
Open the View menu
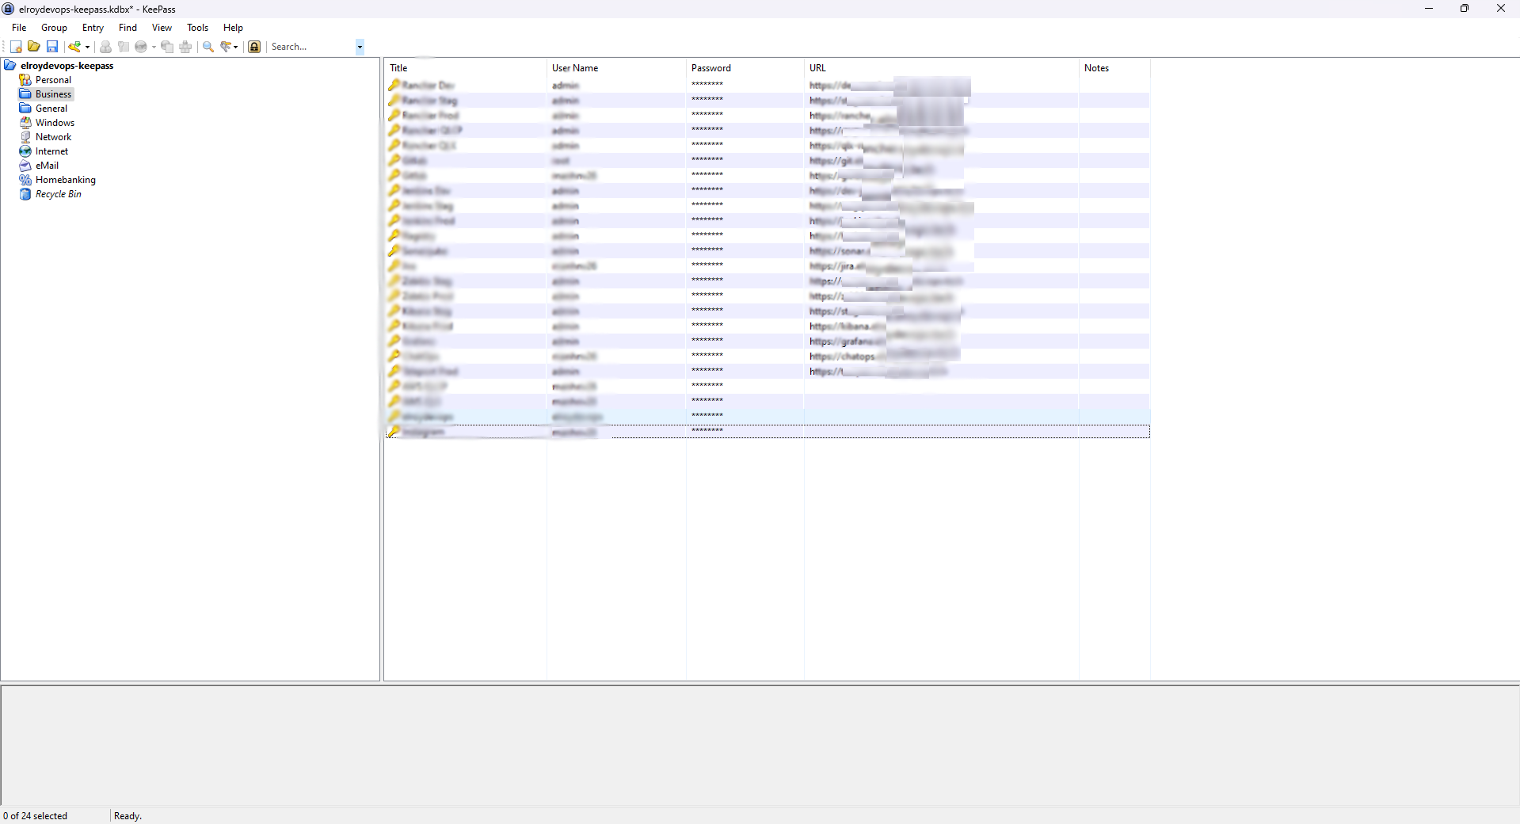(162, 28)
